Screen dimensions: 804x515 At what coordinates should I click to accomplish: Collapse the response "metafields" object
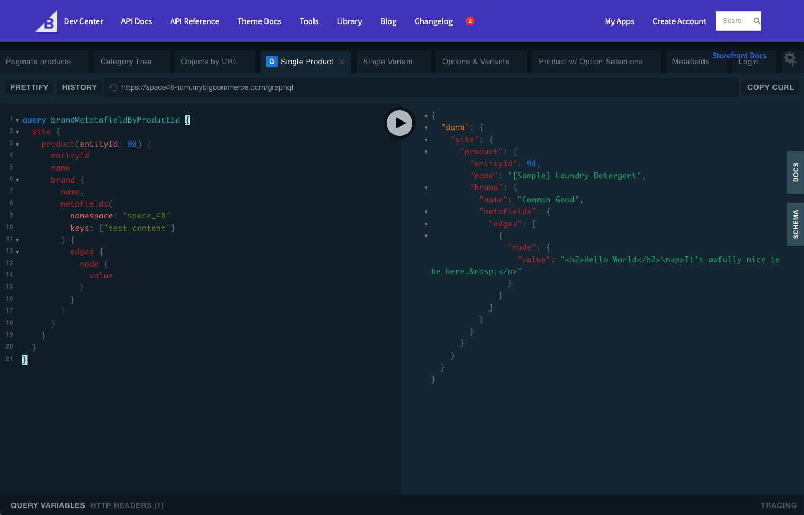click(x=426, y=212)
